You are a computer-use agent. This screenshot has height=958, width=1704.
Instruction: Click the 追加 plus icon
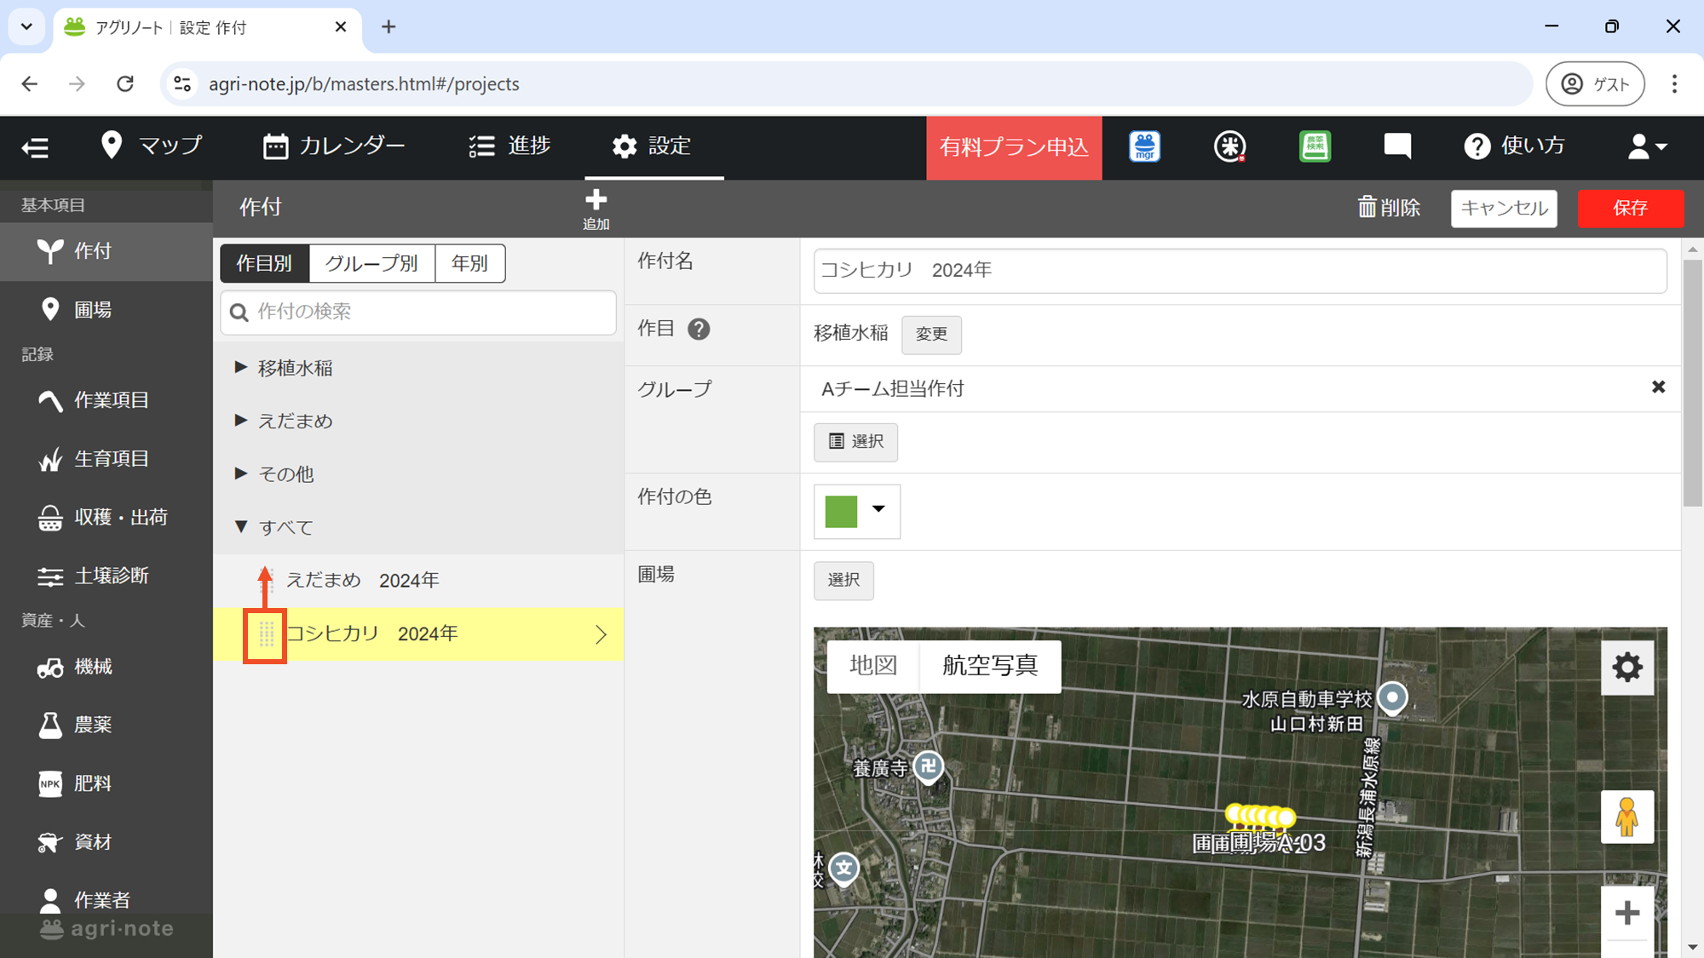pyautogui.click(x=596, y=202)
